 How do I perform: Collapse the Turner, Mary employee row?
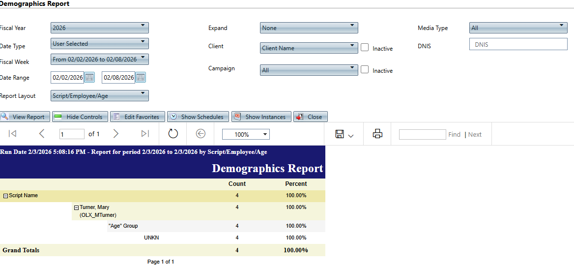(77, 208)
